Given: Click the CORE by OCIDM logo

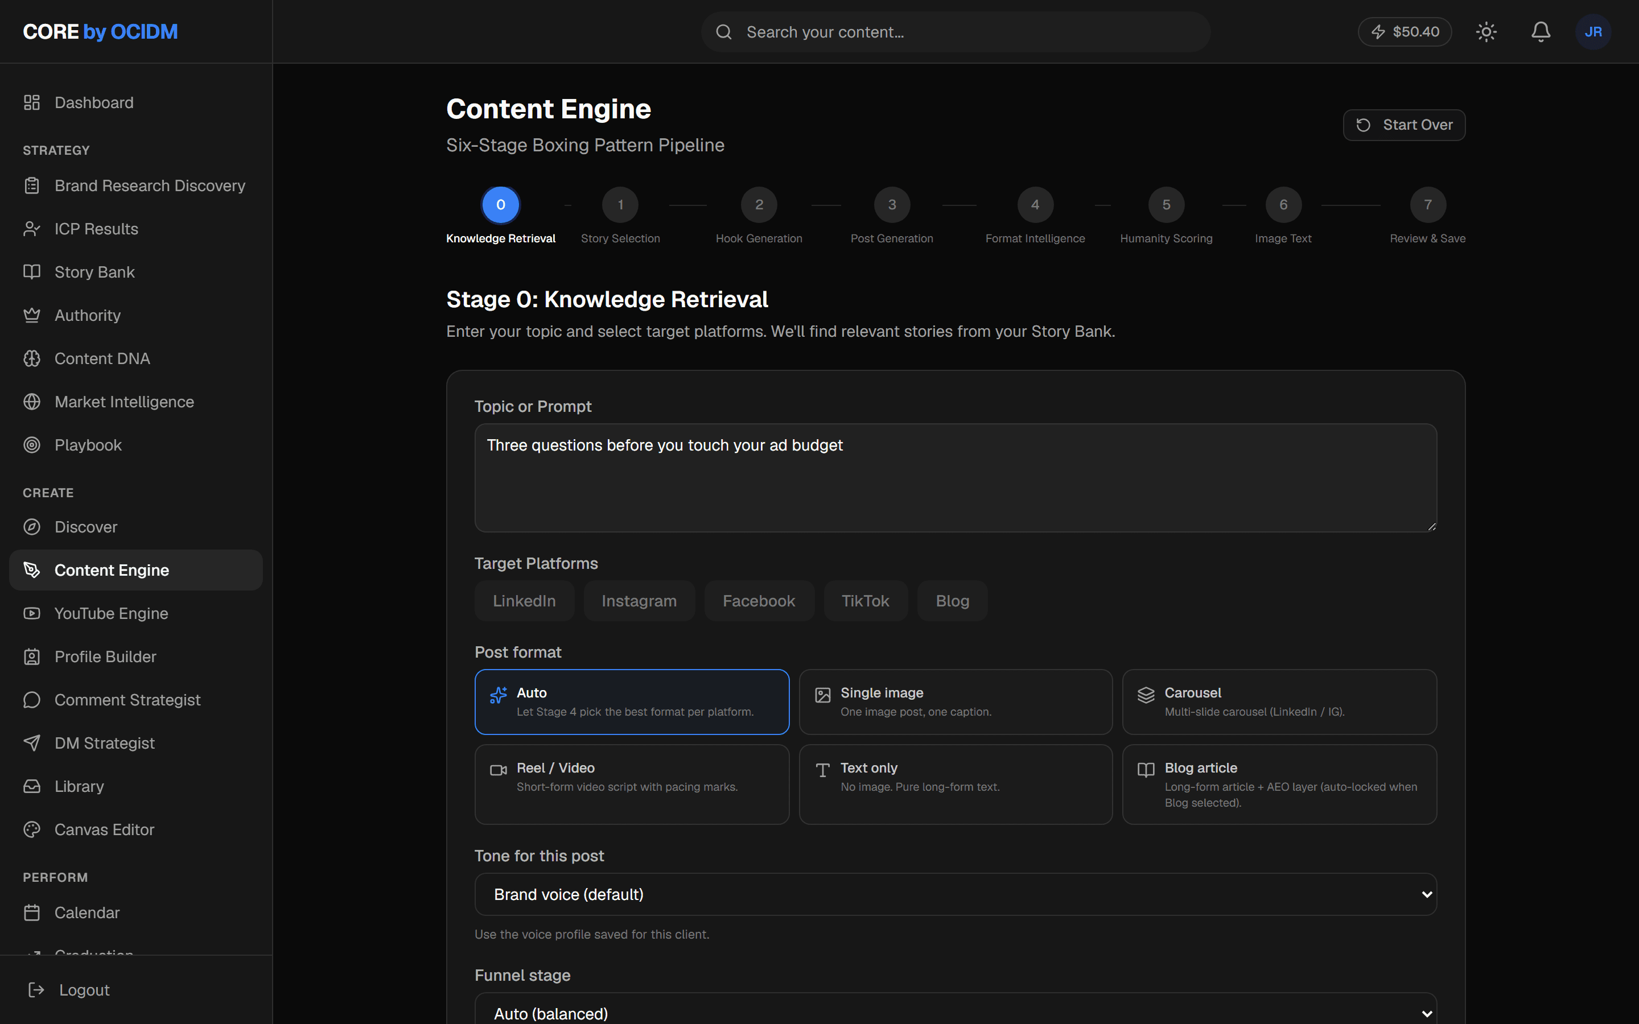Looking at the screenshot, I should [100, 32].
